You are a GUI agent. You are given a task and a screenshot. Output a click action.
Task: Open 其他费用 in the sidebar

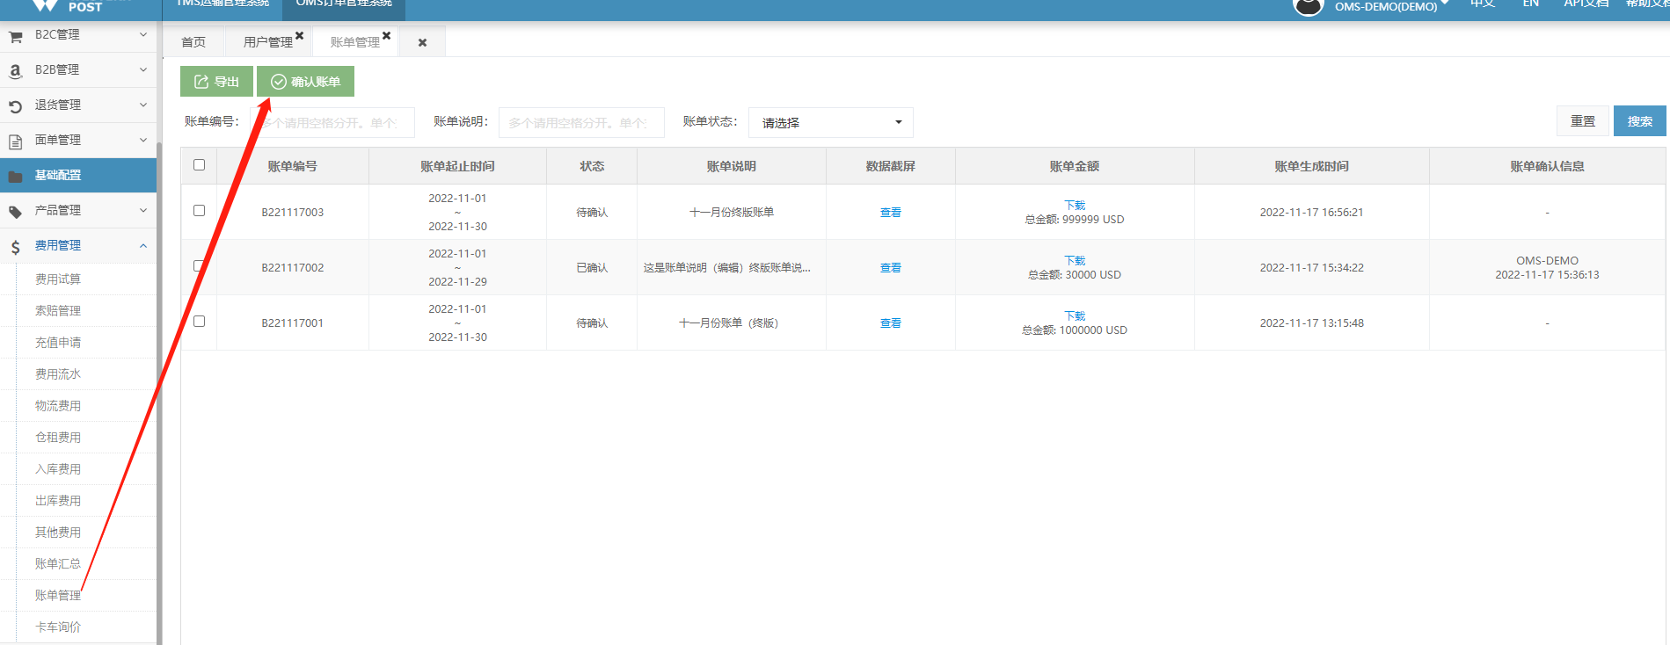[x=57, y=533]
